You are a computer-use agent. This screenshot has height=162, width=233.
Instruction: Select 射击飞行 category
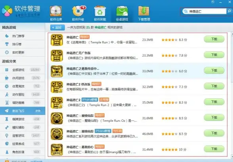tap(23, 111)
